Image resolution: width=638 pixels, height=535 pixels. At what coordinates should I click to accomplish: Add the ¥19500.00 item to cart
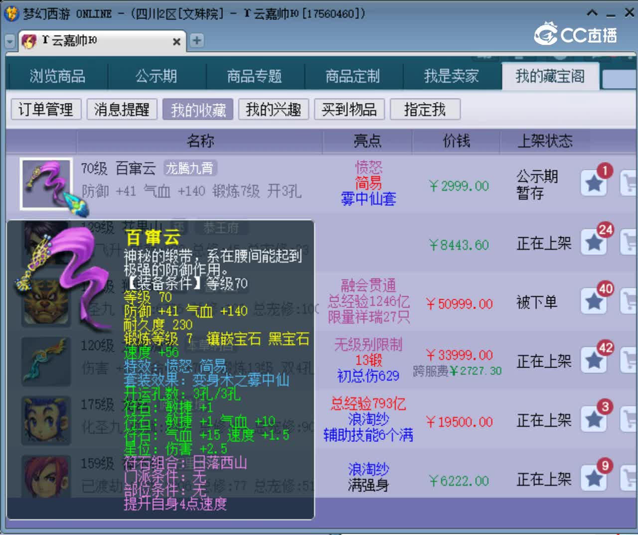(629, 419)
